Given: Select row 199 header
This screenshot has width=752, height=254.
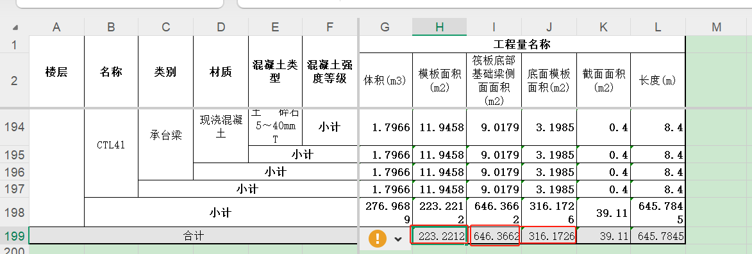Looking at the screenshot, I should [x=14, y=235].
